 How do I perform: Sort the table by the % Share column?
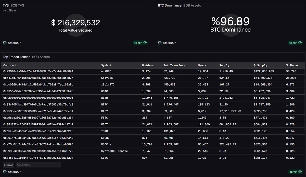(x=292, y=65)
